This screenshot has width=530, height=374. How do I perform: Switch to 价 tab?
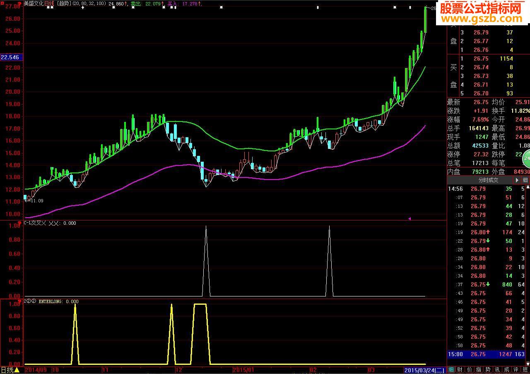469,369
